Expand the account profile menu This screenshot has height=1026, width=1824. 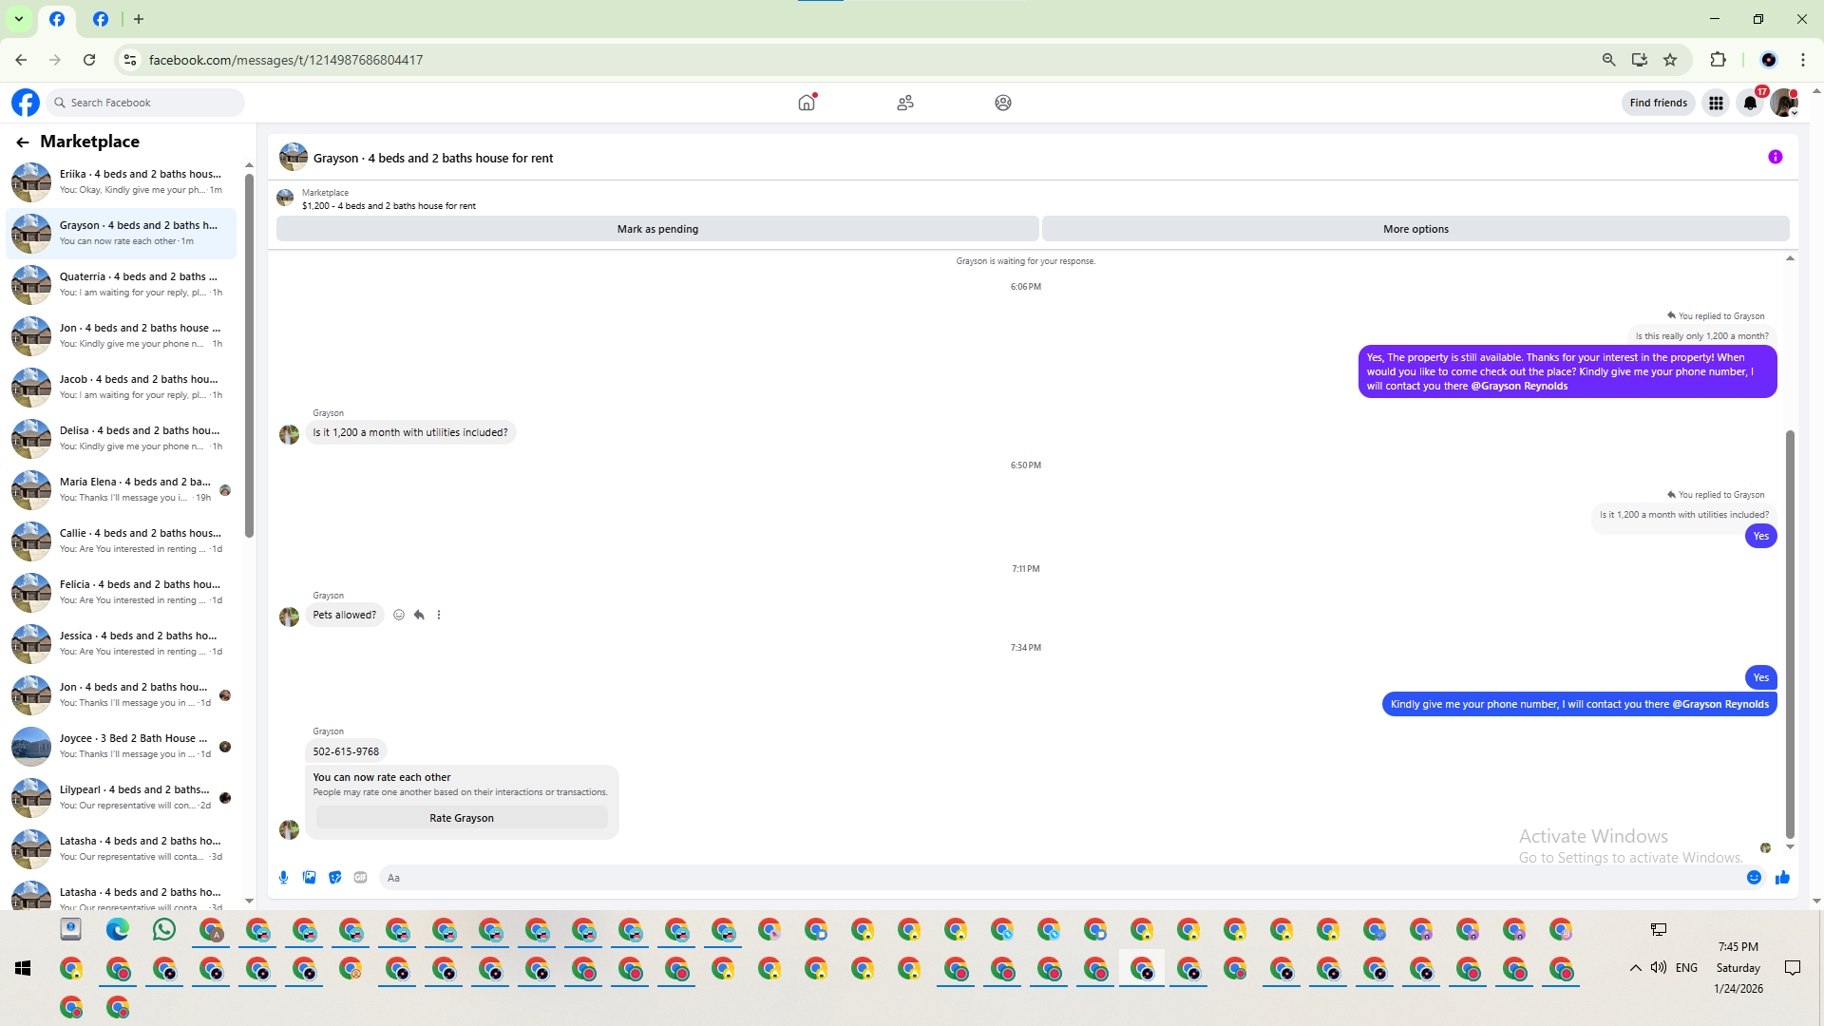tap(1784, 103)
